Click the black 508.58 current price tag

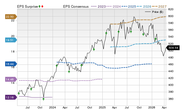172,48
